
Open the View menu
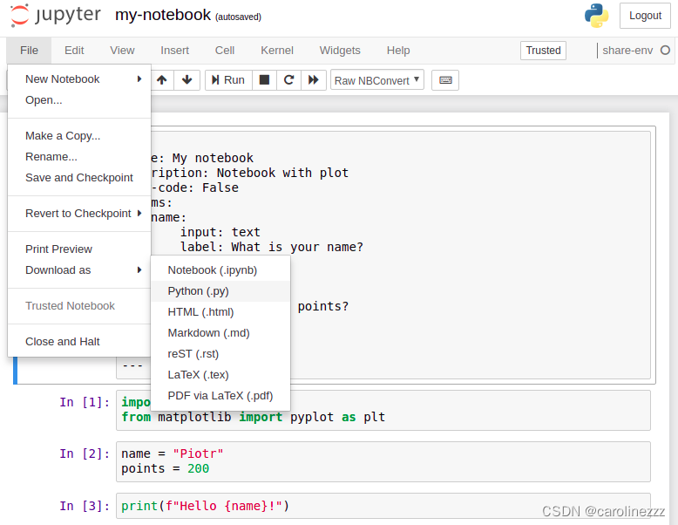122,51
